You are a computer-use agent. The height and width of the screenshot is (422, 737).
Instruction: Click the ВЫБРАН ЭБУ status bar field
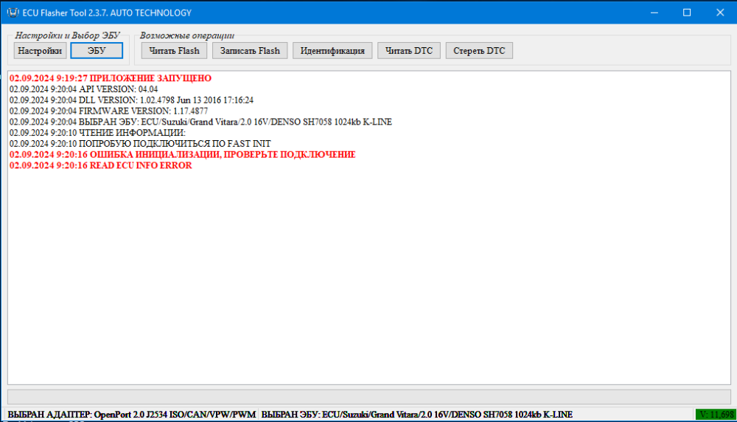pyautogui.click(x=416, y=415)
